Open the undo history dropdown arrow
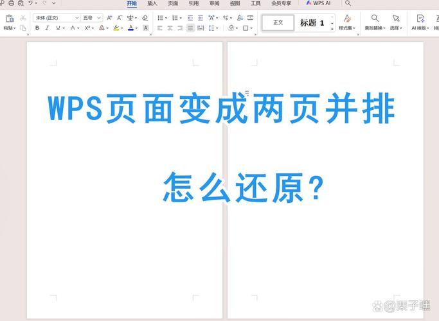Screen dimensions: 439x321 pos(36,3)
